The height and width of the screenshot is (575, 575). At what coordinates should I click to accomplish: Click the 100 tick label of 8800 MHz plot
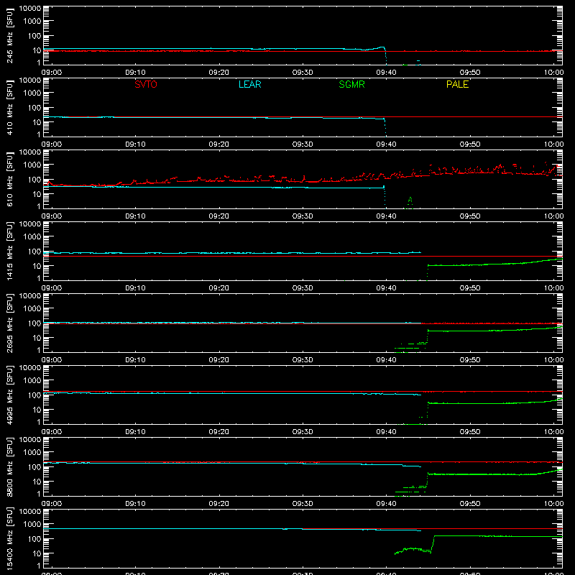(x=34, y=467)
